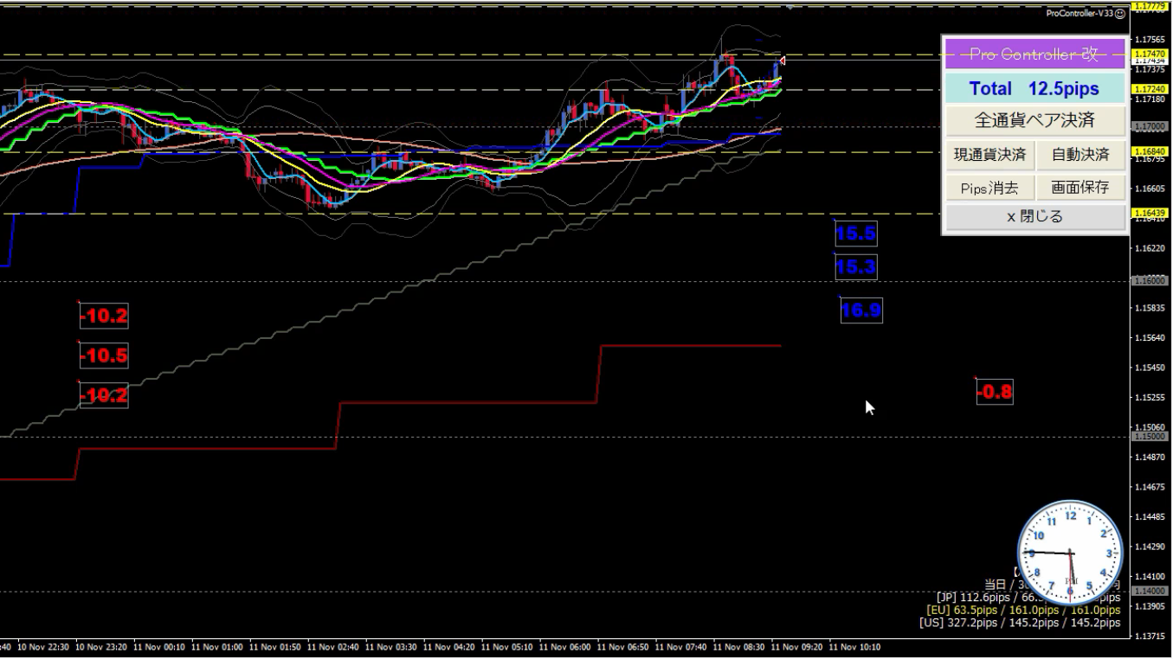The image size is (1173, 659).
Task: Click the Total 12.5pips display
Action: tap(1034, 88)
